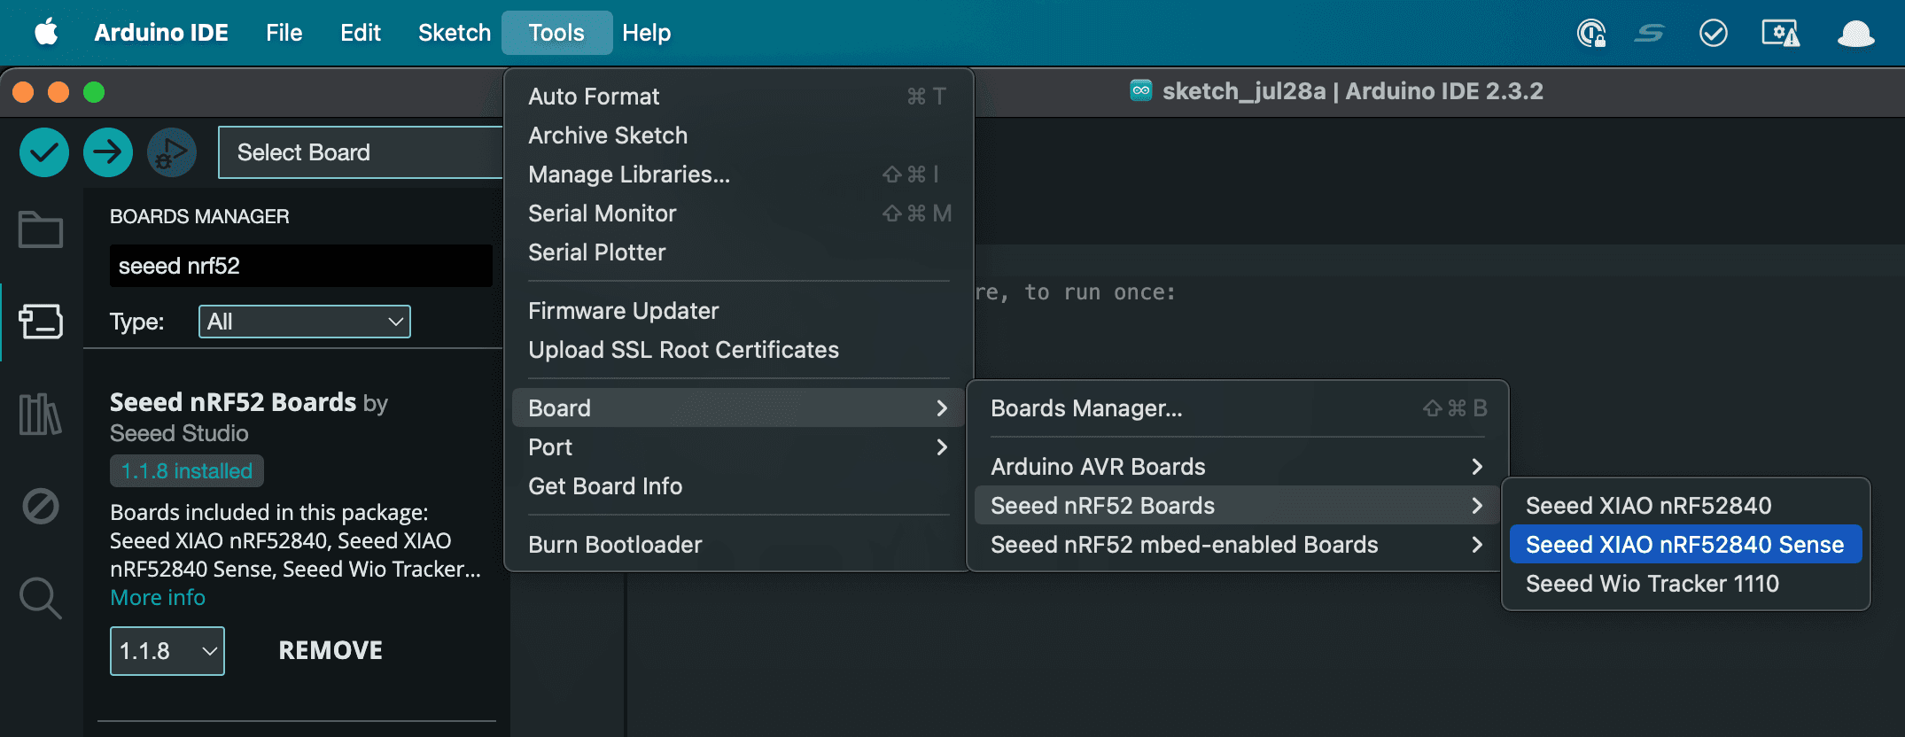Click the boards search field
The width and height of the screenshot is (1905, 737).
pos(300,266)
